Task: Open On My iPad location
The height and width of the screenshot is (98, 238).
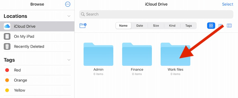Action: pyautogui.click(x=37, y=36)
